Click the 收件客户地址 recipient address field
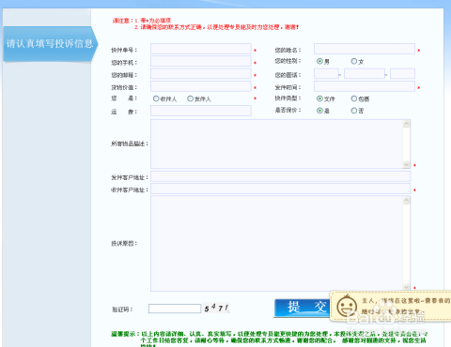451x347 pixels. pos(280,189)
